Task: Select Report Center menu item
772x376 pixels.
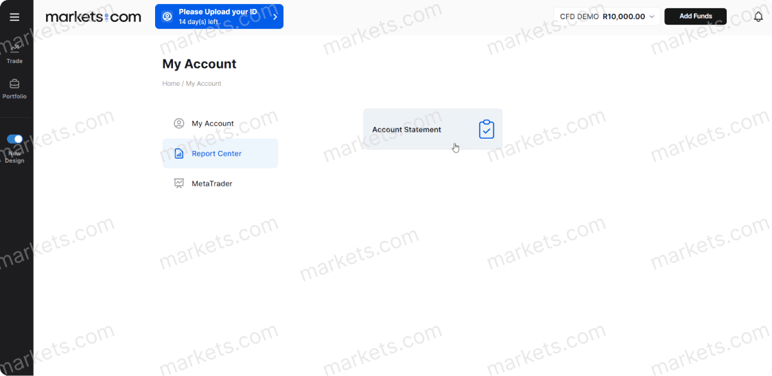Action: point(220,154)
